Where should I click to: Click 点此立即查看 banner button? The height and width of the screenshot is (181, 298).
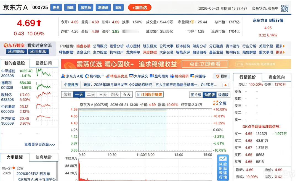(205, 64)
